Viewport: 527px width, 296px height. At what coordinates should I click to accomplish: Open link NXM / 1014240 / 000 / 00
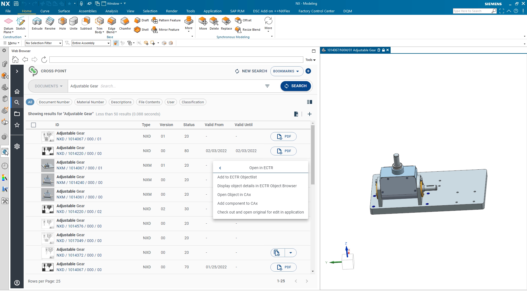tap(79, 183)
